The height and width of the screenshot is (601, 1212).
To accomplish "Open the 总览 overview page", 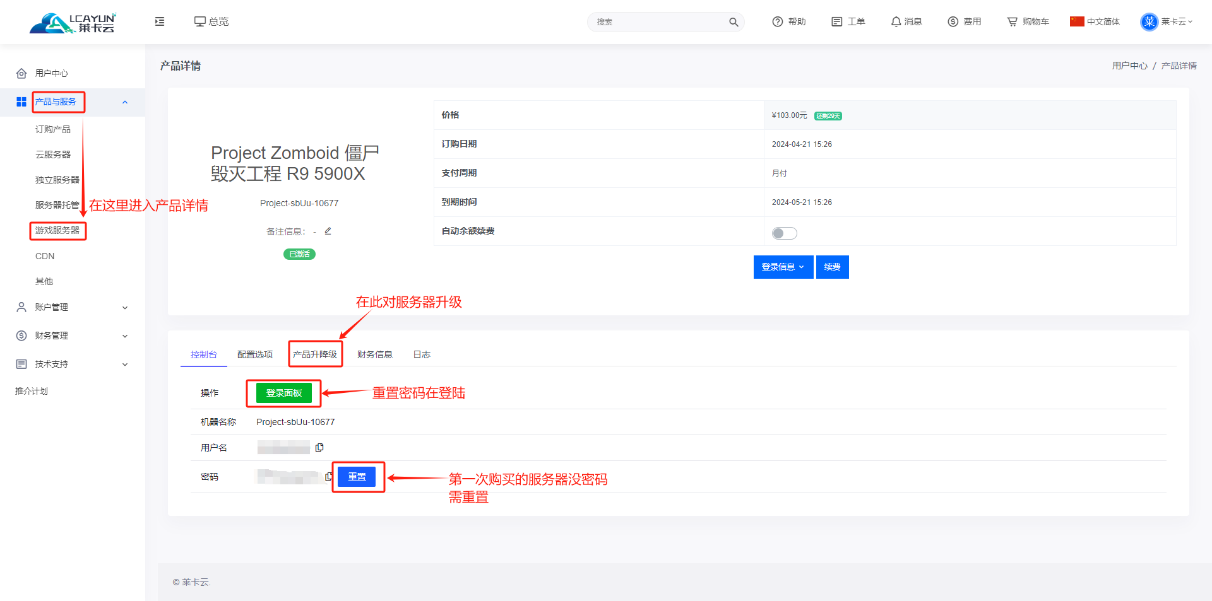I will pos(211,21).
